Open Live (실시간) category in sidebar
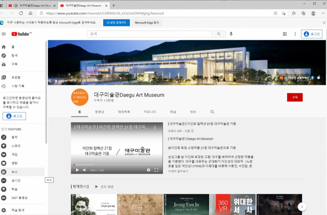The image size is (327, 215). click(x=22, y=180)
